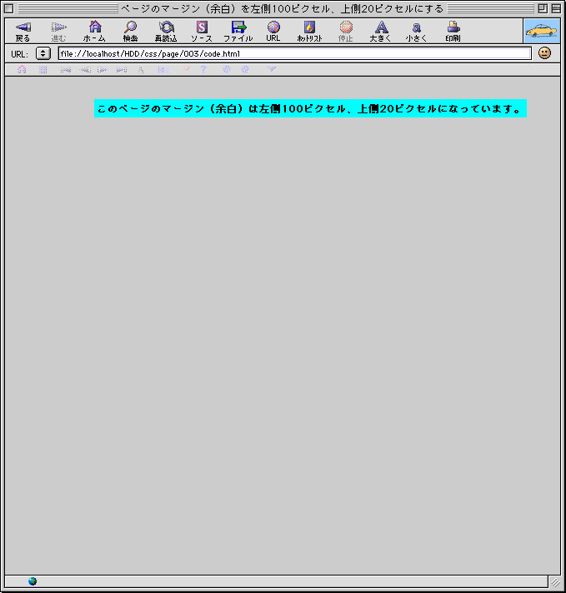The image size is (566, 593).
Task: Click the checkmark icon in link toolbar
Action: [x=271, y=69]
